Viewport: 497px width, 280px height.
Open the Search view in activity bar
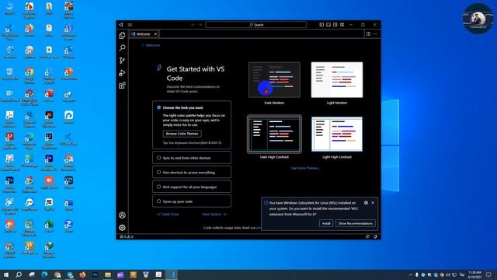coord(122,48)
